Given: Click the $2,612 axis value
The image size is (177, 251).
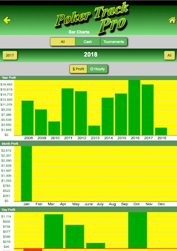Looking at the screenshot, I should coord(6,151).
